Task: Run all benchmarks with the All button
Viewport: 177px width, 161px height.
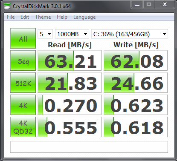Action: click(x=23, y=38)
